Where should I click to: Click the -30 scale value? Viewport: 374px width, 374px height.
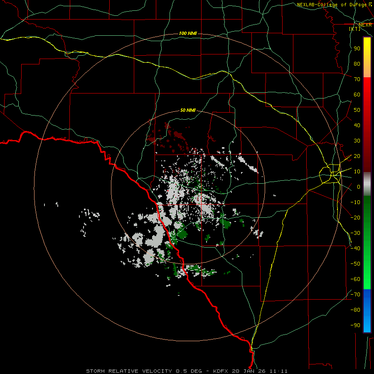(x=355, y=233)
